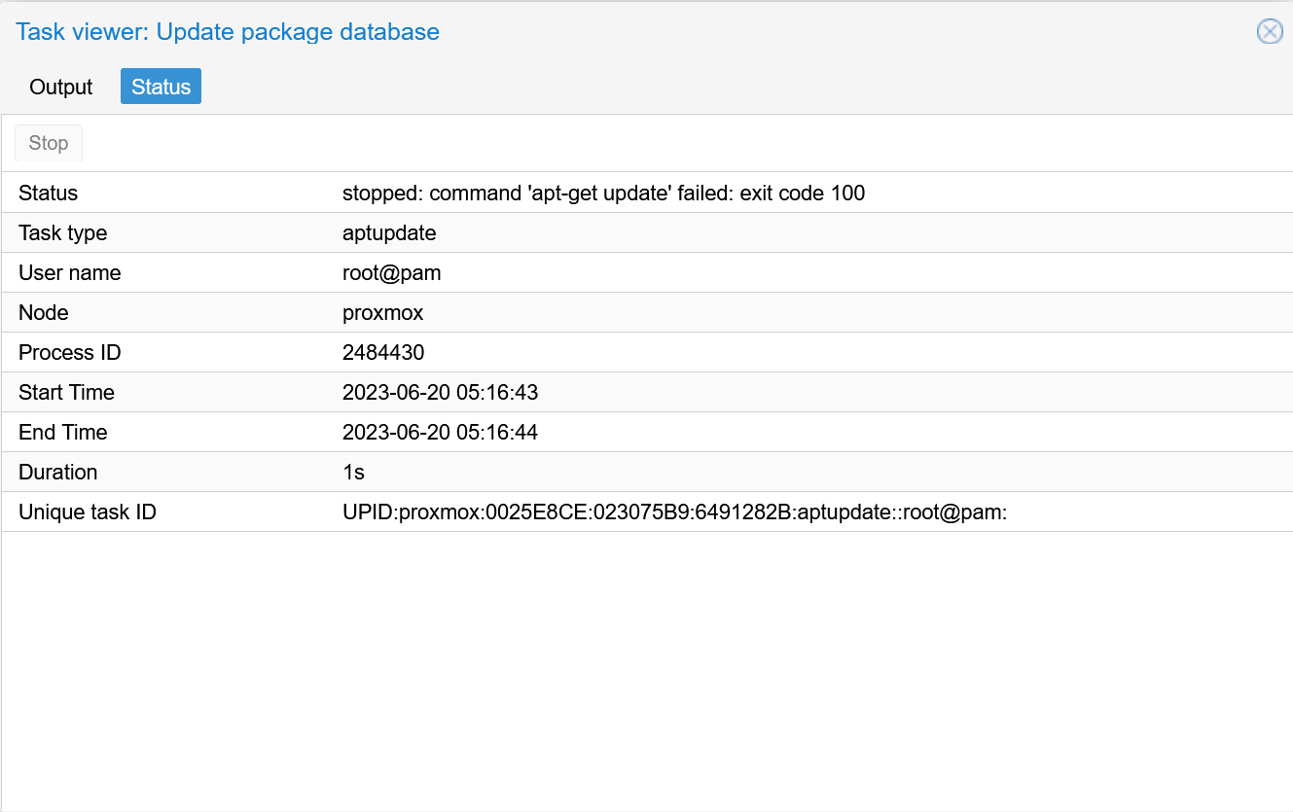The width and height of the screenshot is (1293, 812).
Task: Switch to the Output tab
Action: (60, 87)
